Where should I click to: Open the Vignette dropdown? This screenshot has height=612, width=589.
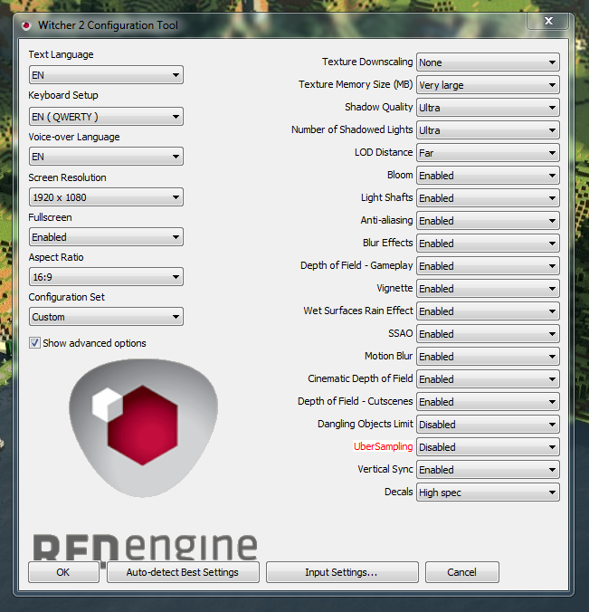pyautogui.click(x=488, y=289)
